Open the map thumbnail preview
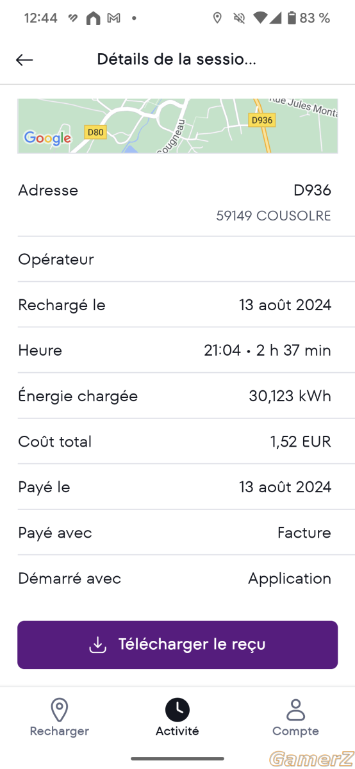Viewport: 355px width, 769px height. [x=177, y=126]
